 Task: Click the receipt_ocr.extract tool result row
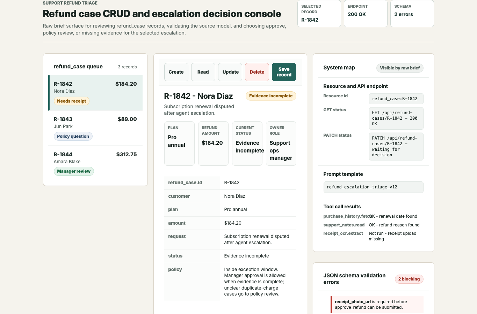click(373, 236)
